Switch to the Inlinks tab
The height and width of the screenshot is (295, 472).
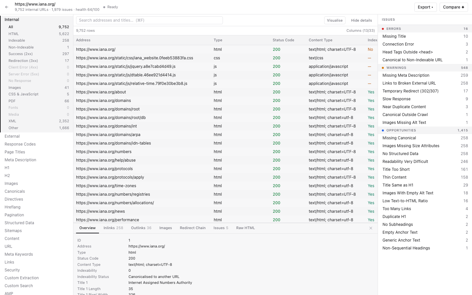(x=113, y=228)
